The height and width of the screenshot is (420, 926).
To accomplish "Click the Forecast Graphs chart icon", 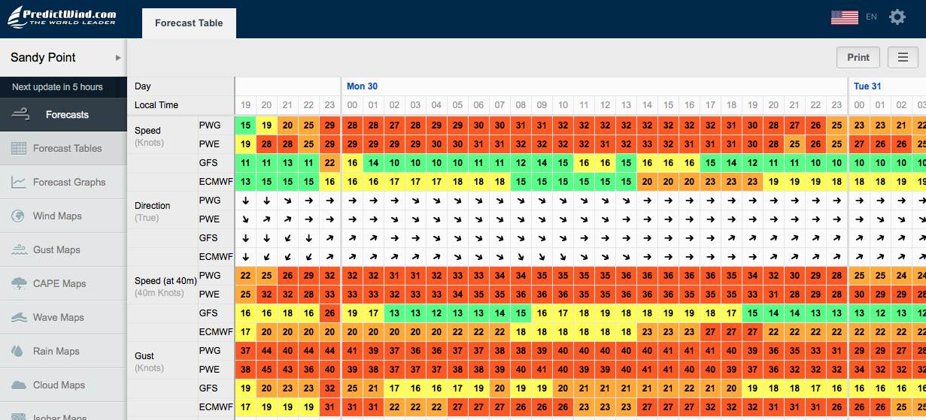I will point(20,183).
